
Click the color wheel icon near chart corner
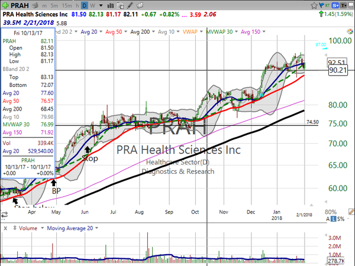350,31
